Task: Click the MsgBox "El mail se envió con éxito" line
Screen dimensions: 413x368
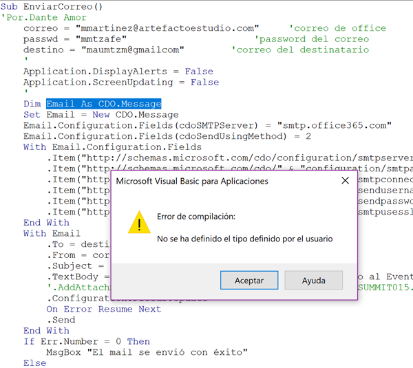Action: [x=147, y=352]
